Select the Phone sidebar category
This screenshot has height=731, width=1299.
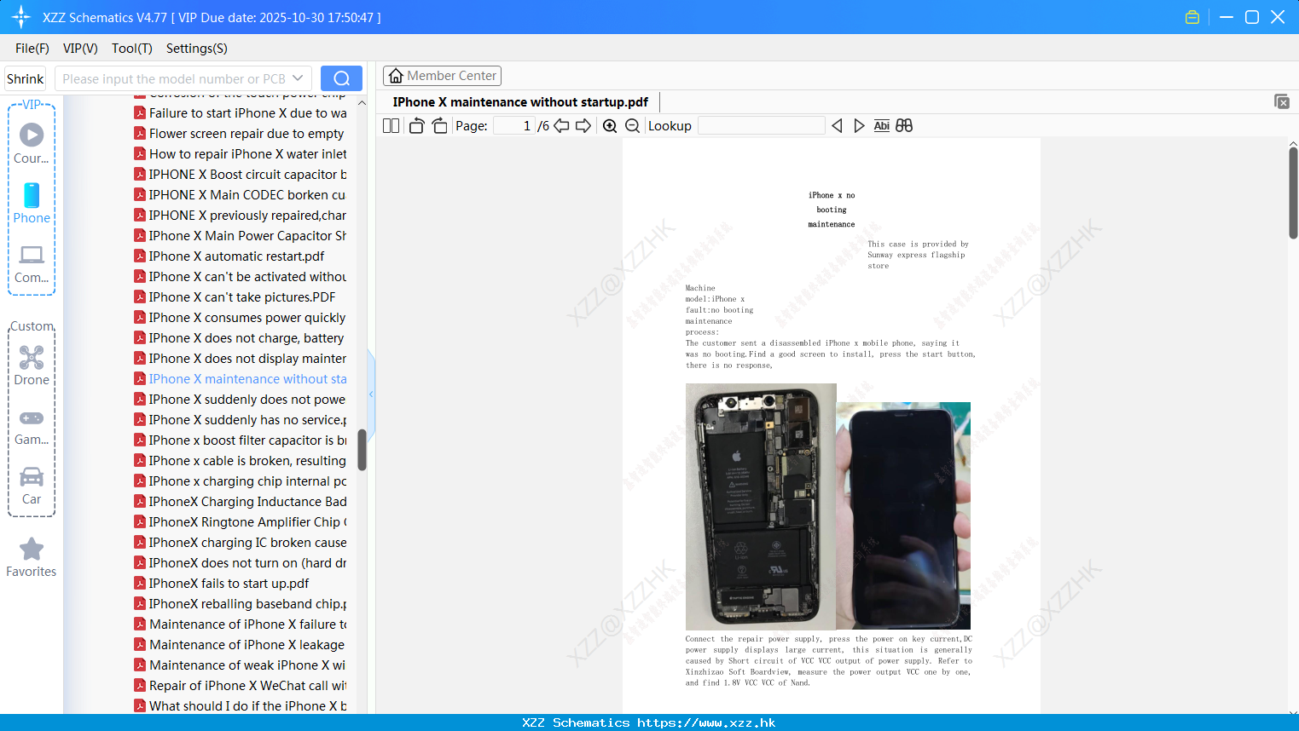(x=32, y=203)
